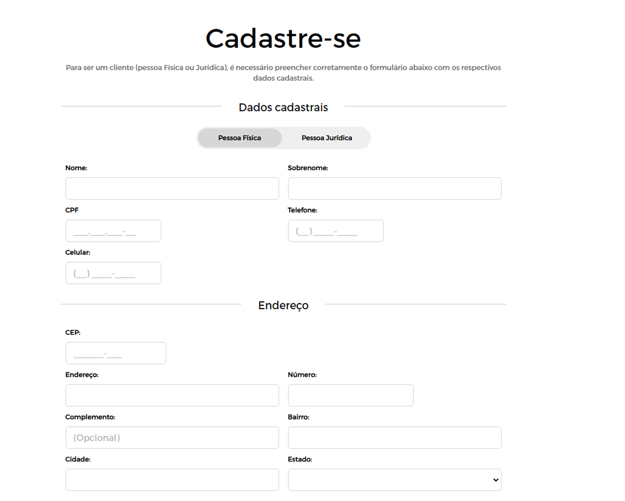This screenshot has width=625, height=501.
Task: Click the Dados cadastrais section heading
Action: (283, 107)
